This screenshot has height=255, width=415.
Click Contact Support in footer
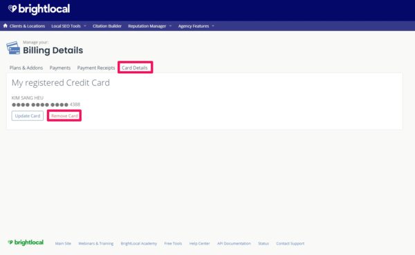290,243
